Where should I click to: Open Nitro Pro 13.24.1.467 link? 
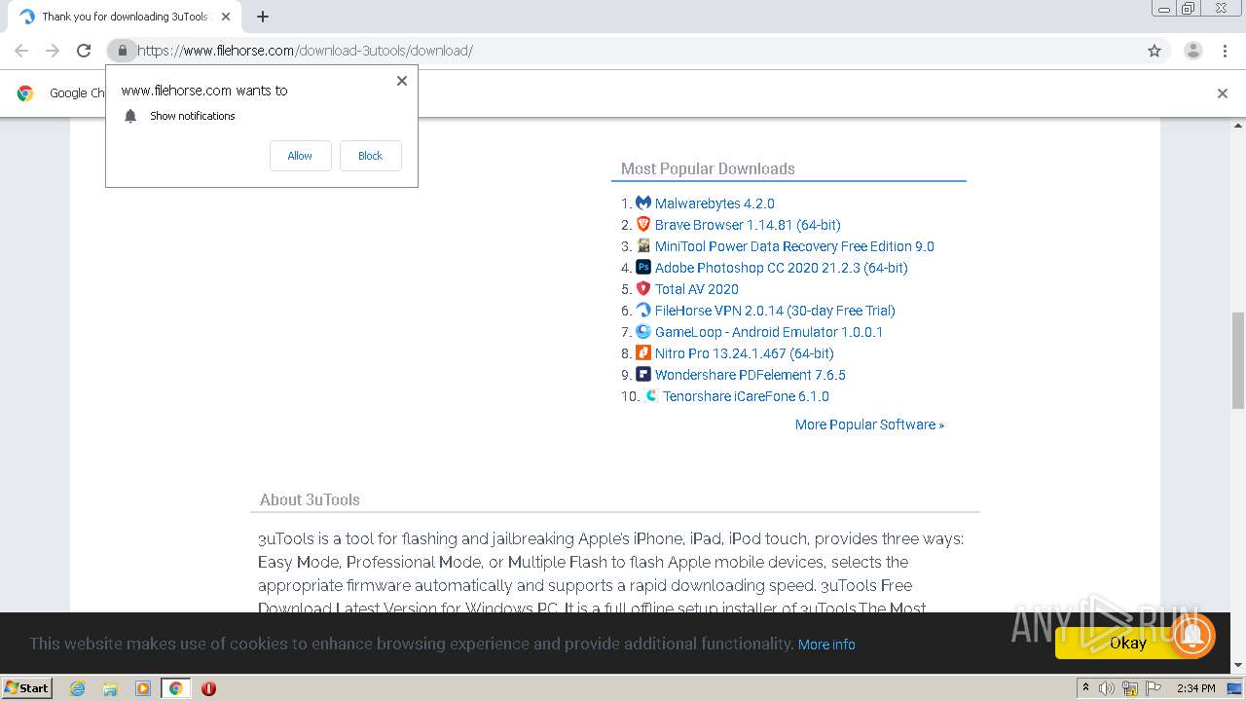[x=744, y=353]
